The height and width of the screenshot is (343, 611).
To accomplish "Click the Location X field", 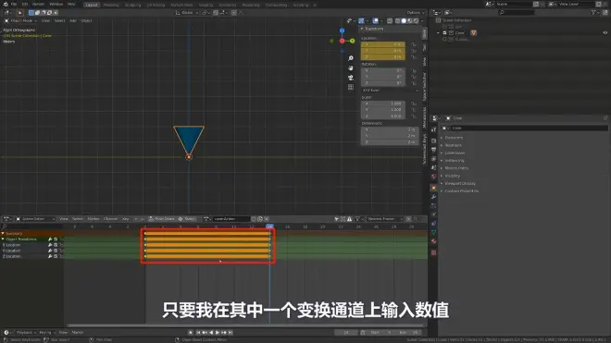I will [383, 44].
